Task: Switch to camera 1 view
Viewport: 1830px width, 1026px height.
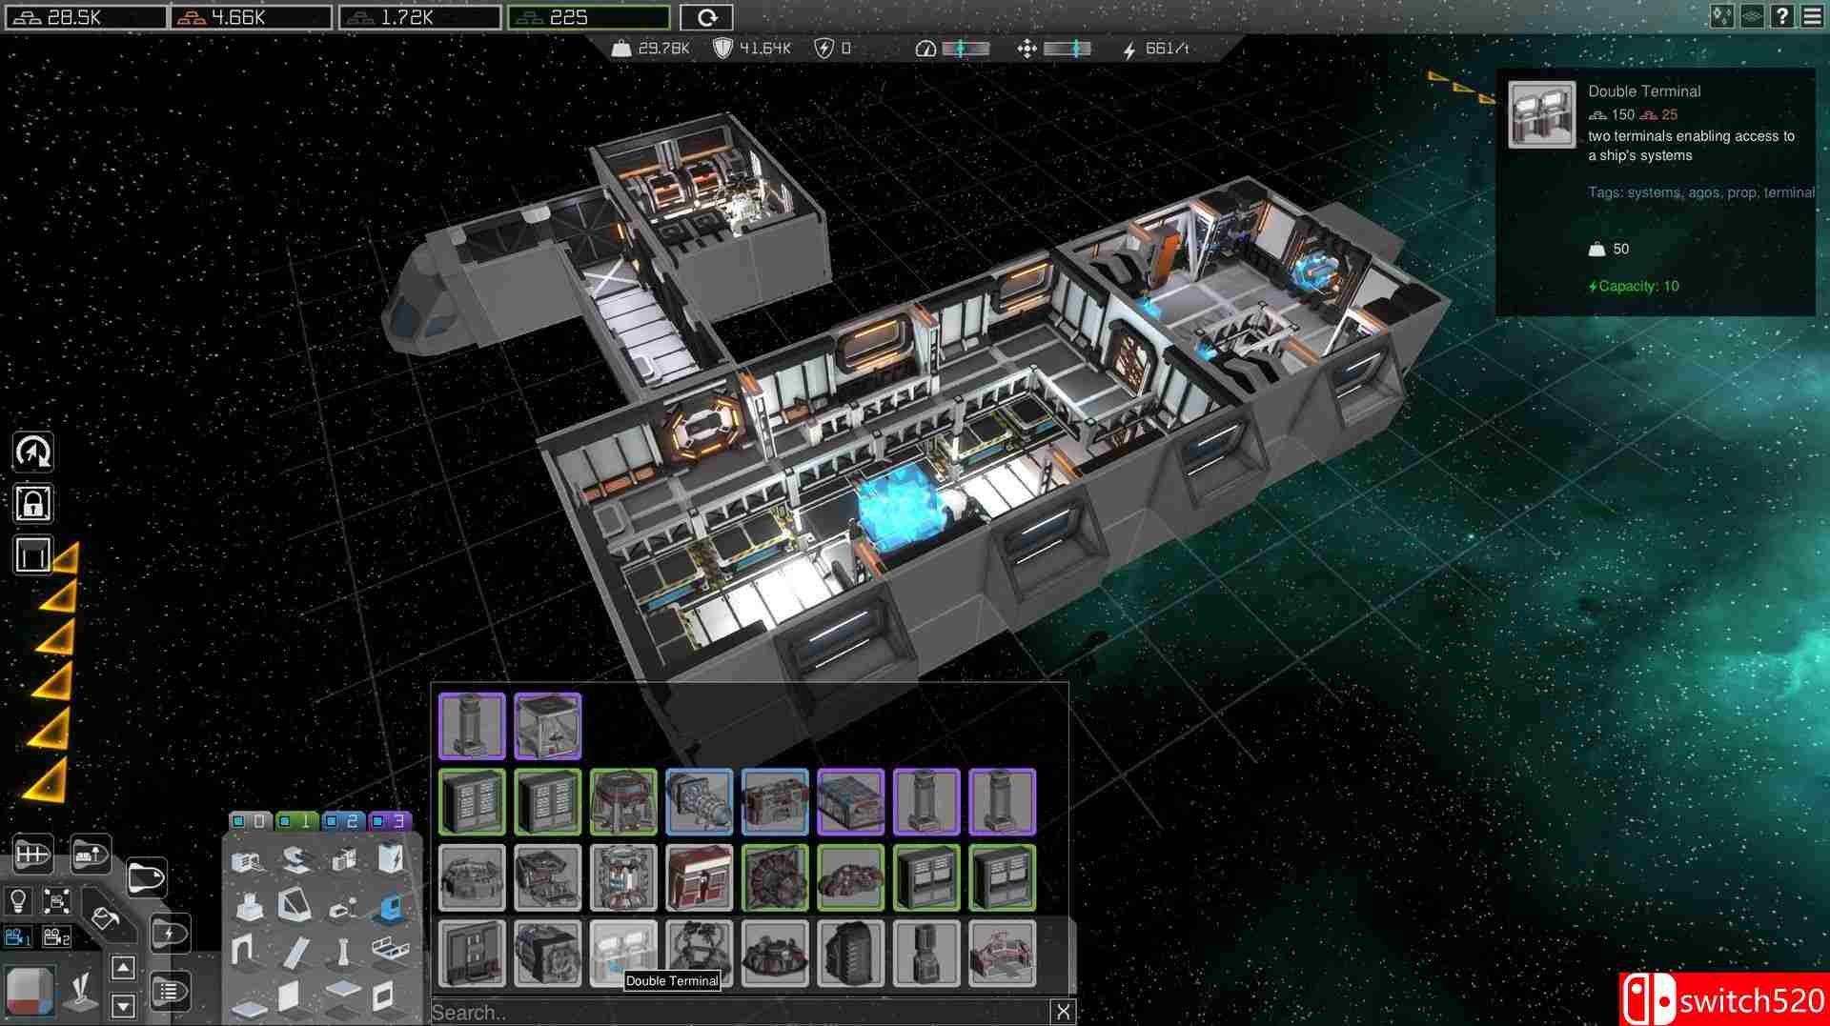Action: pos(18,937)
